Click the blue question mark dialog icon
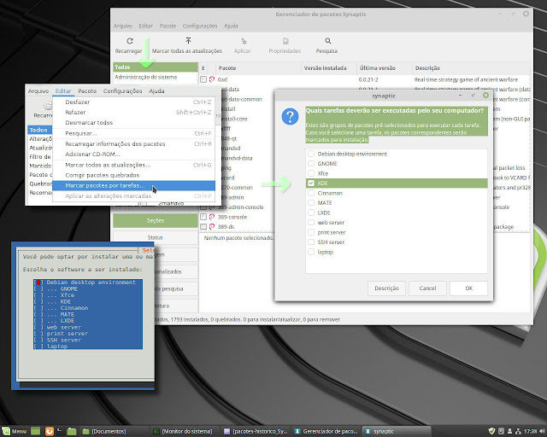 click(290, 116)
